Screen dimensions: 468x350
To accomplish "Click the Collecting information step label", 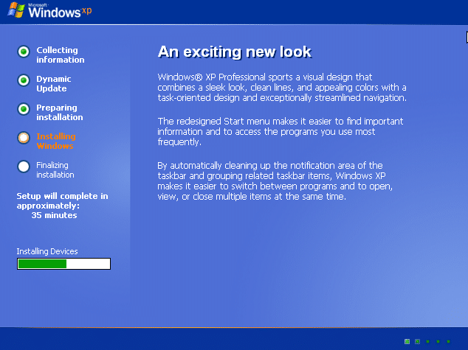I will [x=61, y=55].
